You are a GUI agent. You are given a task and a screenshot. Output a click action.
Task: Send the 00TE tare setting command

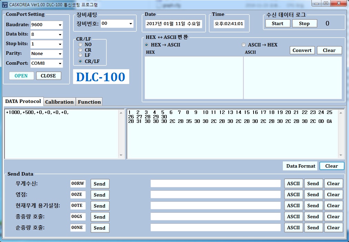click(x=100, y=206)
